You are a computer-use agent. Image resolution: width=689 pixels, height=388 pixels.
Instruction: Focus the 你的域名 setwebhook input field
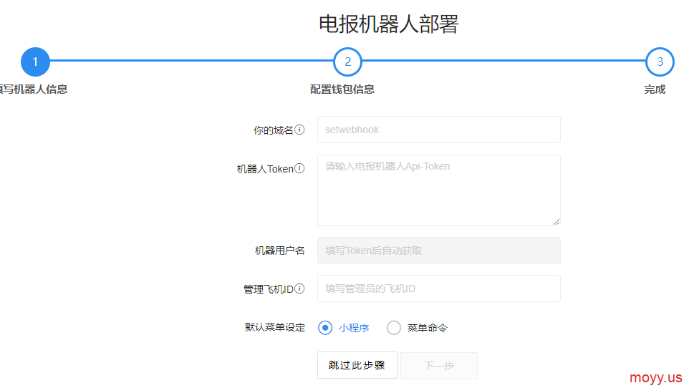(439, 130)
